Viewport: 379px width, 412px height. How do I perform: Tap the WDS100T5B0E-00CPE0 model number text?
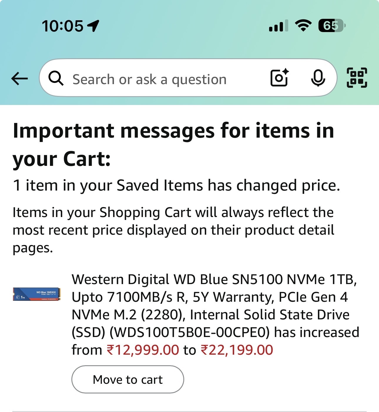point(189,332)
